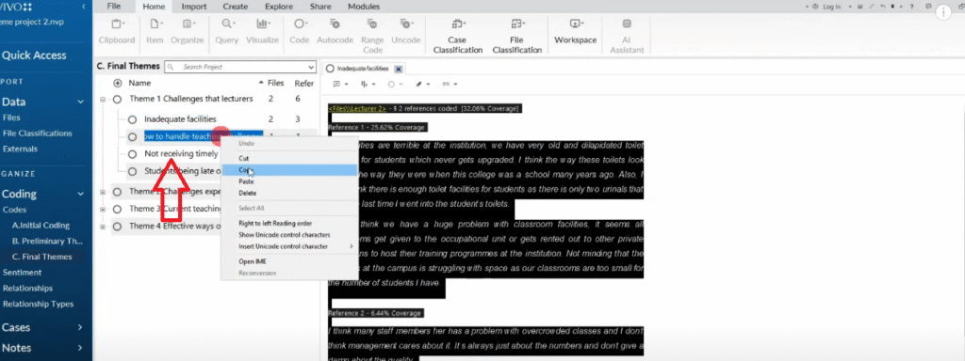Select circle beside Inadequate facilities code
This screenshot has width=965, height=361.
click(132, 119)
